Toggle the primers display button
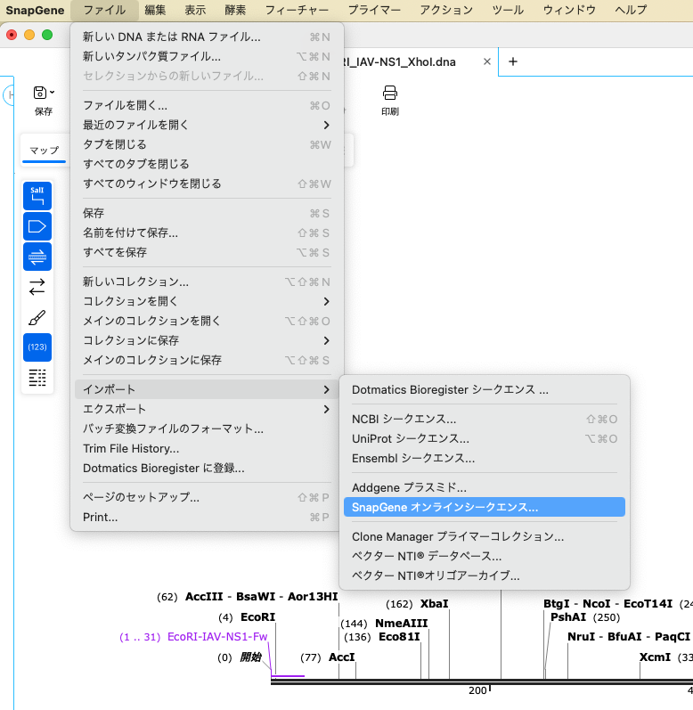Screen dimensions: 693x710 click(37, 257)
